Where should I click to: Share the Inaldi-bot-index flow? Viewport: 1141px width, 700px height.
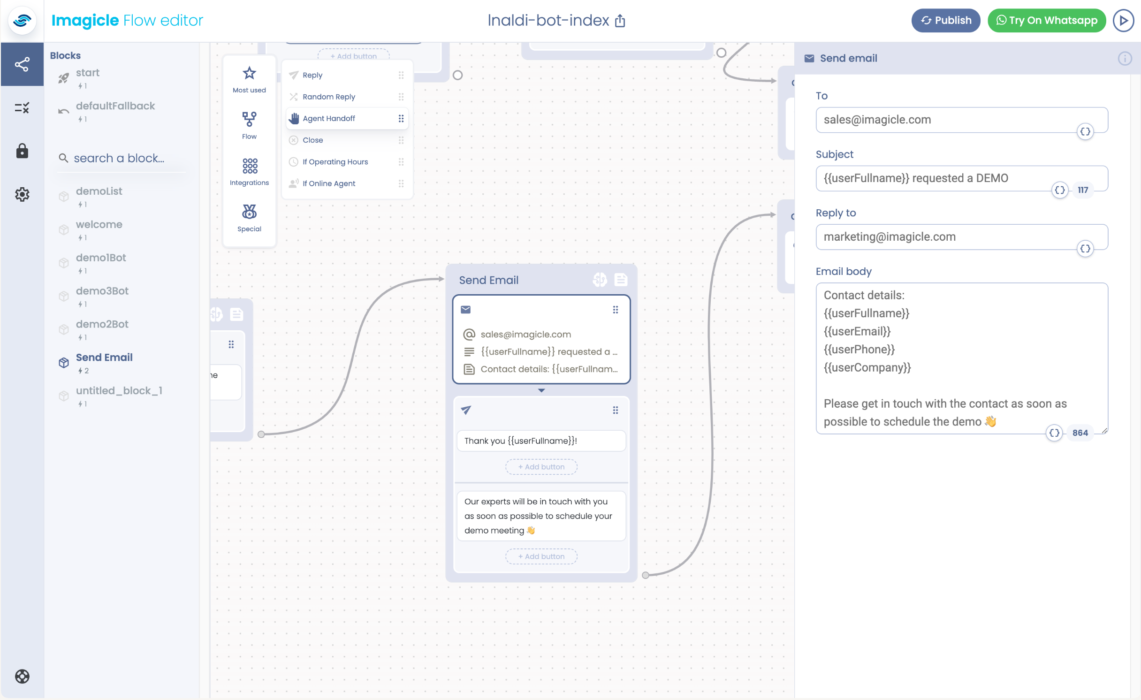(620, 21)
